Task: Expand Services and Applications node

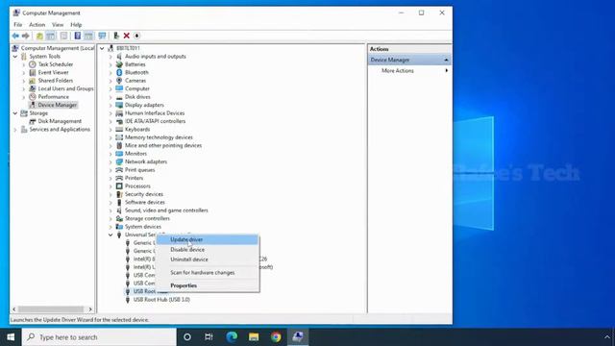Action: (x=15, y=130)
